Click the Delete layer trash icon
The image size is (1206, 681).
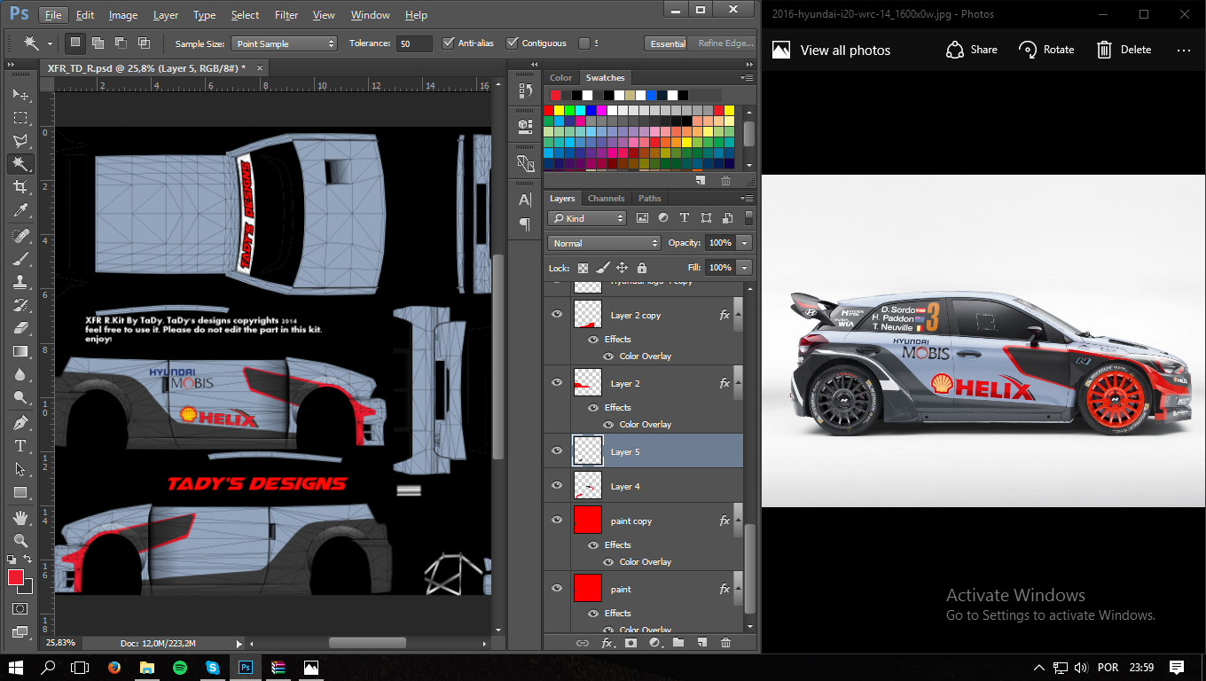[x=725, y=643]
